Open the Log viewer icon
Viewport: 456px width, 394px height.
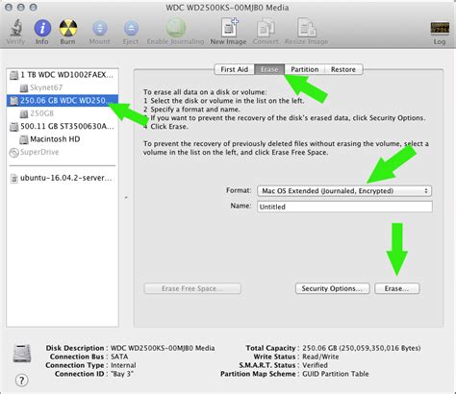(440, 29)
